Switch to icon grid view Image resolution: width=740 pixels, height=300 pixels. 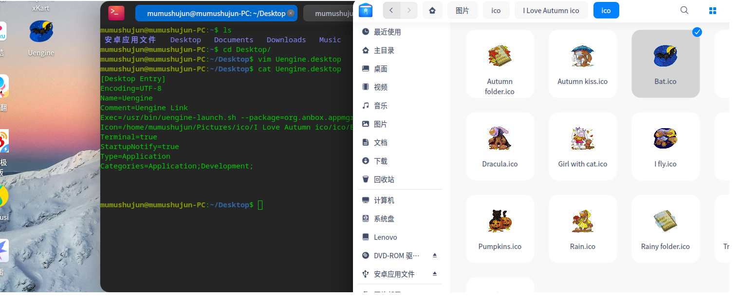713,10
